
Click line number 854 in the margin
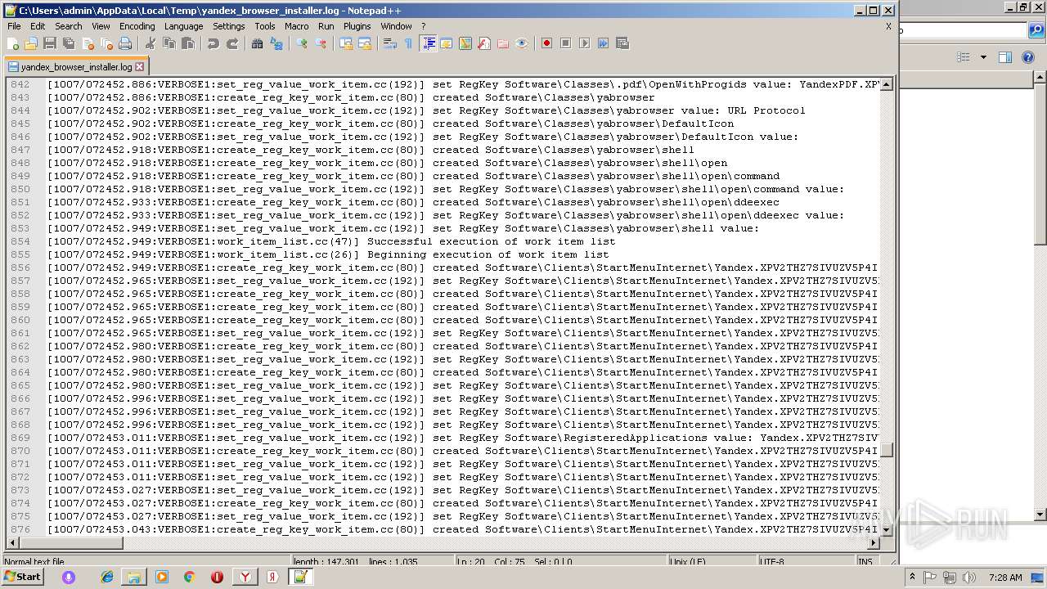(20, 241)
